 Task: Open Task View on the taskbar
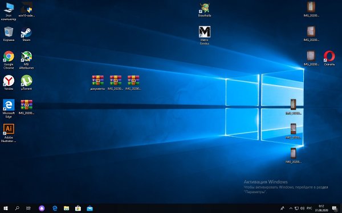pos(28,208)
